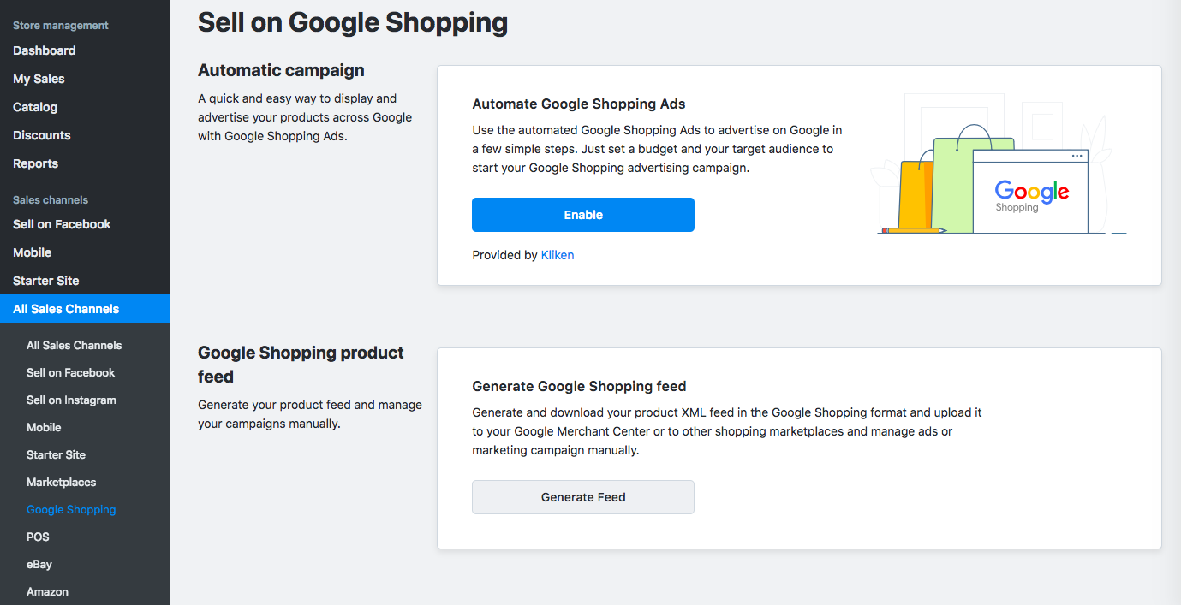
Task: Open Amazon submenu entry
Action: tap(47, 591)
